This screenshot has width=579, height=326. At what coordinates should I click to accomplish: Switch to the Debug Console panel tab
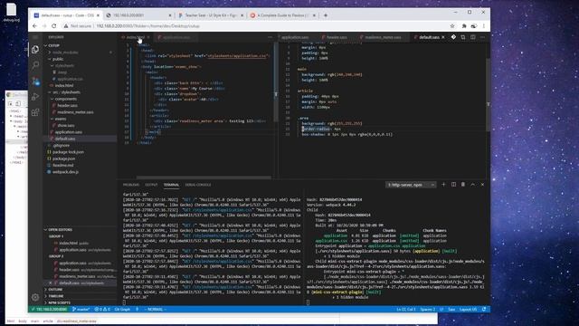tap(198, 185)
